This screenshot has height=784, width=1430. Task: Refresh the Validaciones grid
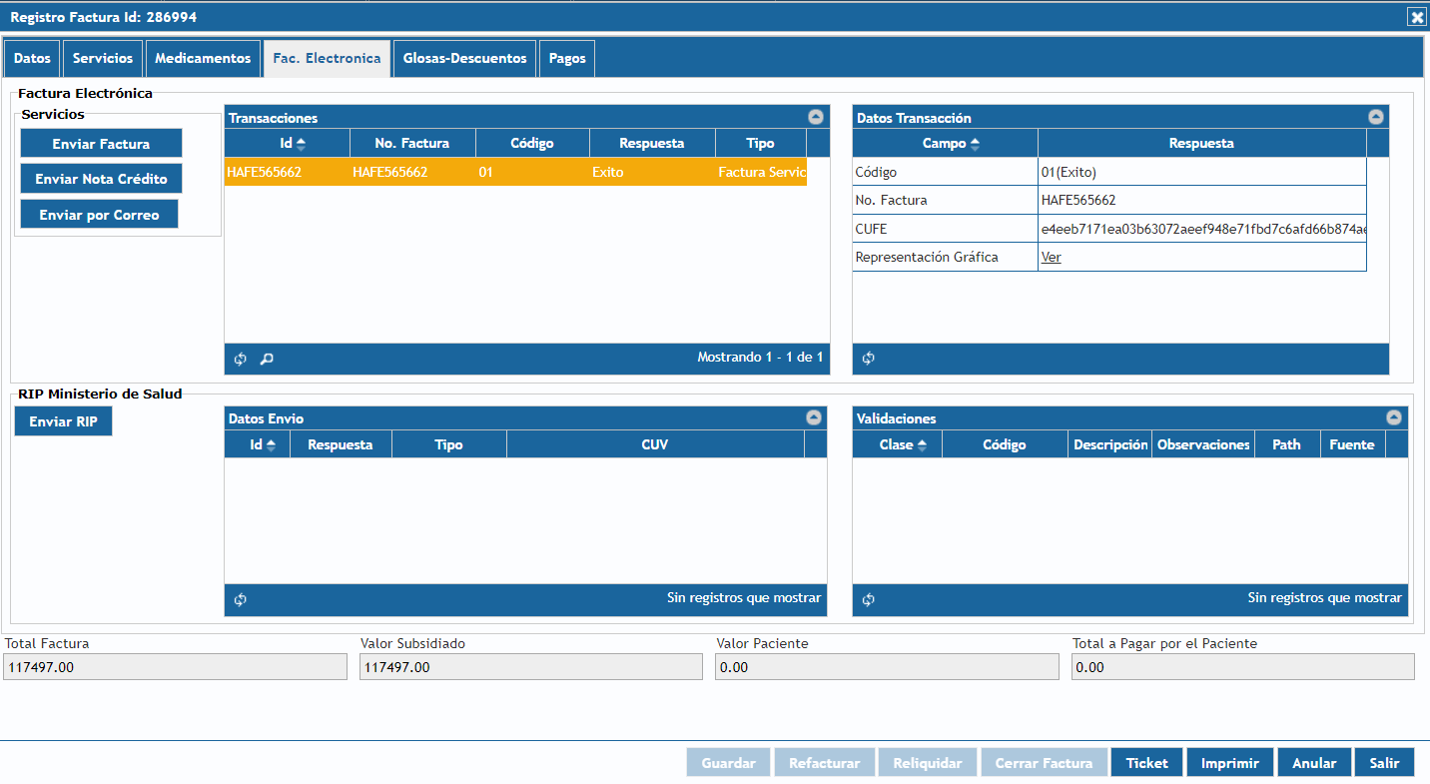[x=868, y=599]
